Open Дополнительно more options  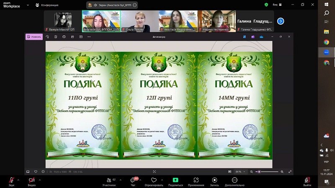coord(234,182)
